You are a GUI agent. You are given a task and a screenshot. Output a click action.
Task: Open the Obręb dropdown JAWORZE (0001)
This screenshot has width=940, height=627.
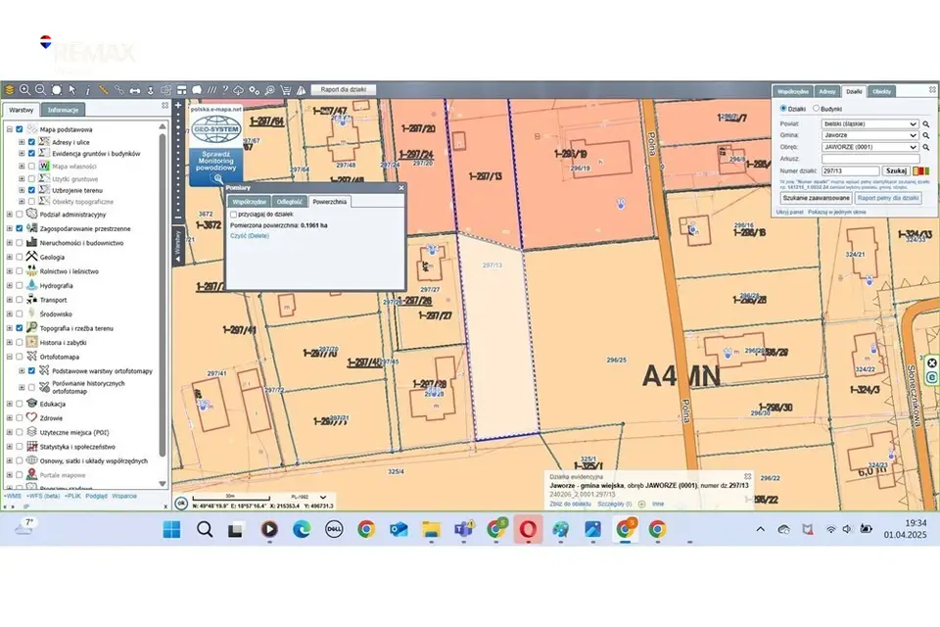pos(869,147)
